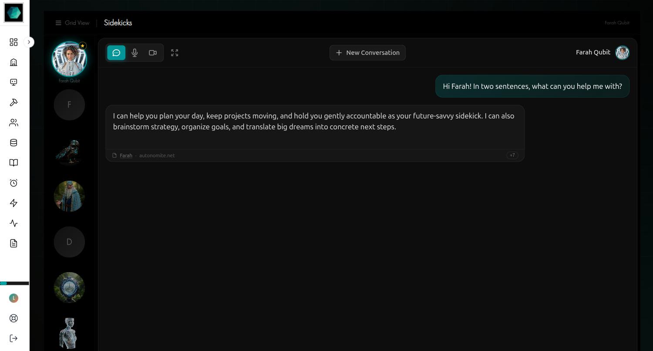Viewport: 653px width, 351px height.
Task: Select the eagle bird sidekick avatar
Action: pos(69,151)
